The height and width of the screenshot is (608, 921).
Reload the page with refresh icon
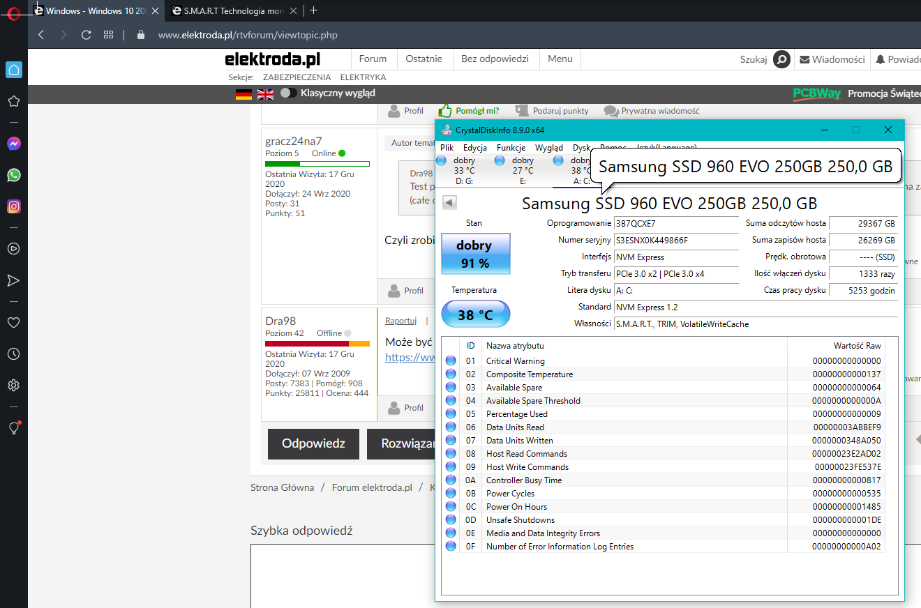86,35
